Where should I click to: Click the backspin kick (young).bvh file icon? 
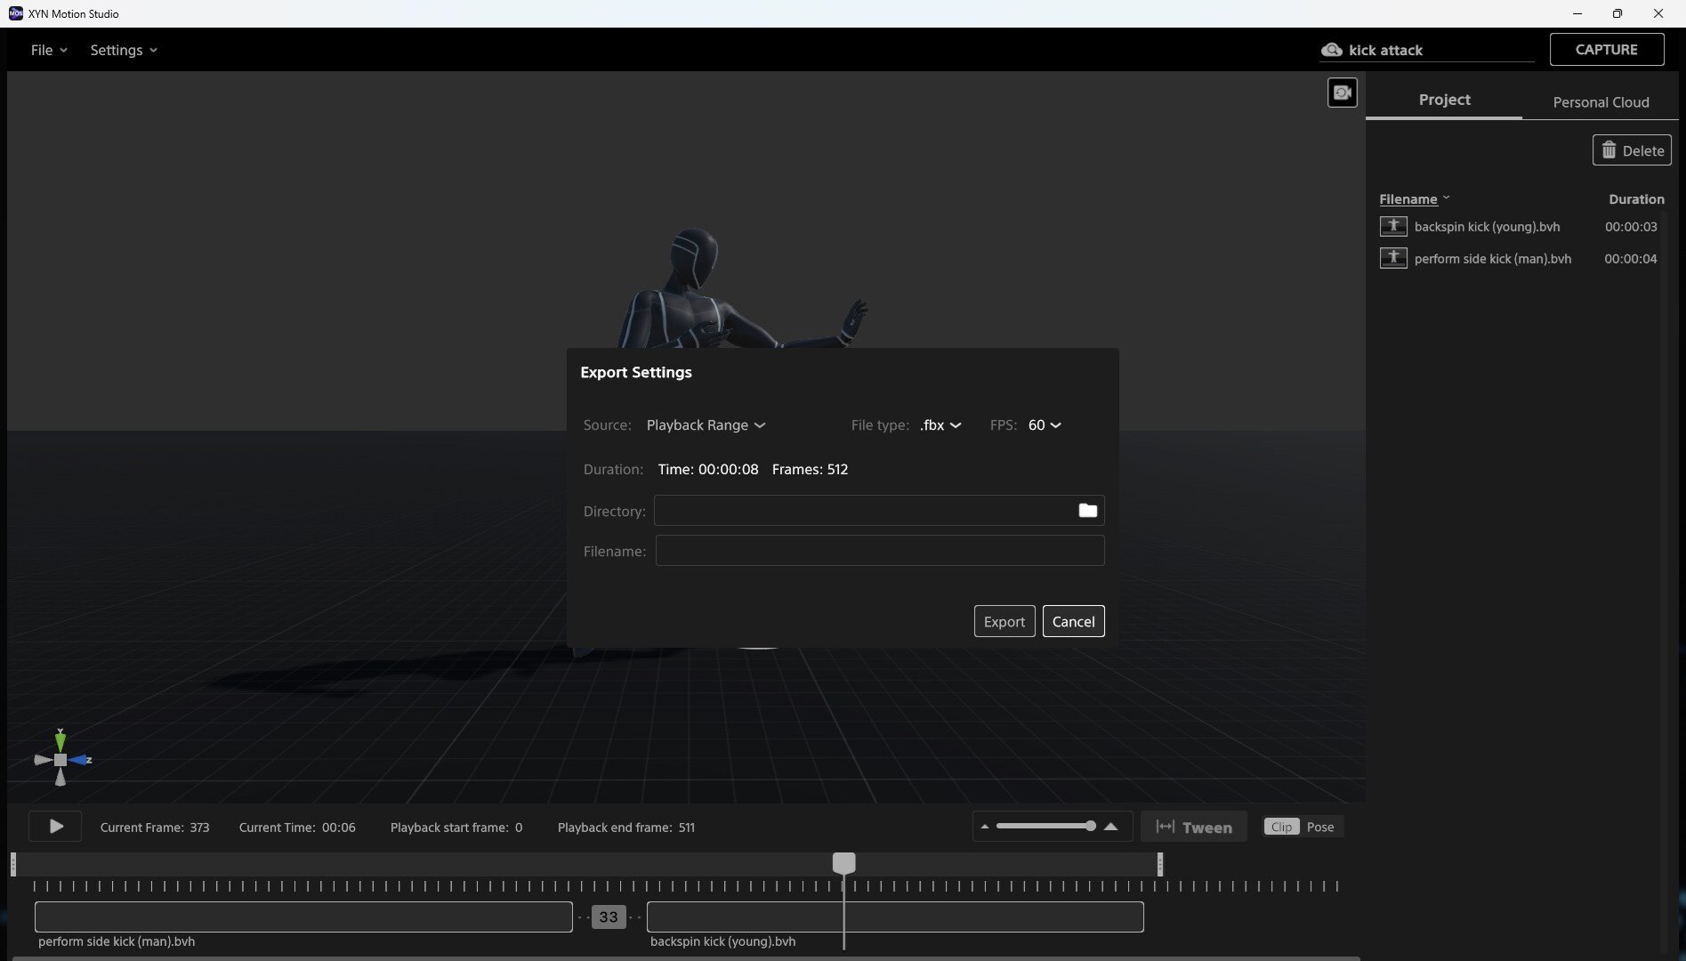pos(1392,227)
